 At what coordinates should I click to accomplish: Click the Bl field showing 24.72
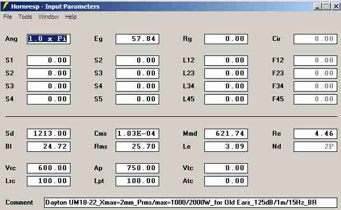tap(48, 146)
